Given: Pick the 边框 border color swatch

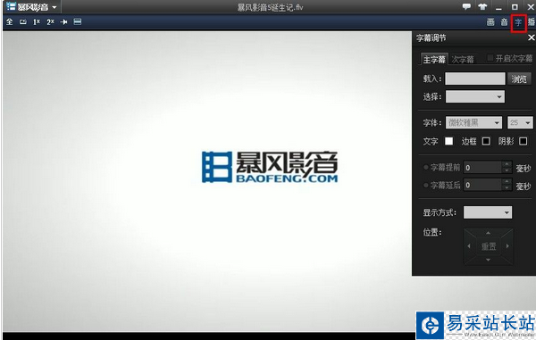Looking at the screenshot, I should pos(486,141).
